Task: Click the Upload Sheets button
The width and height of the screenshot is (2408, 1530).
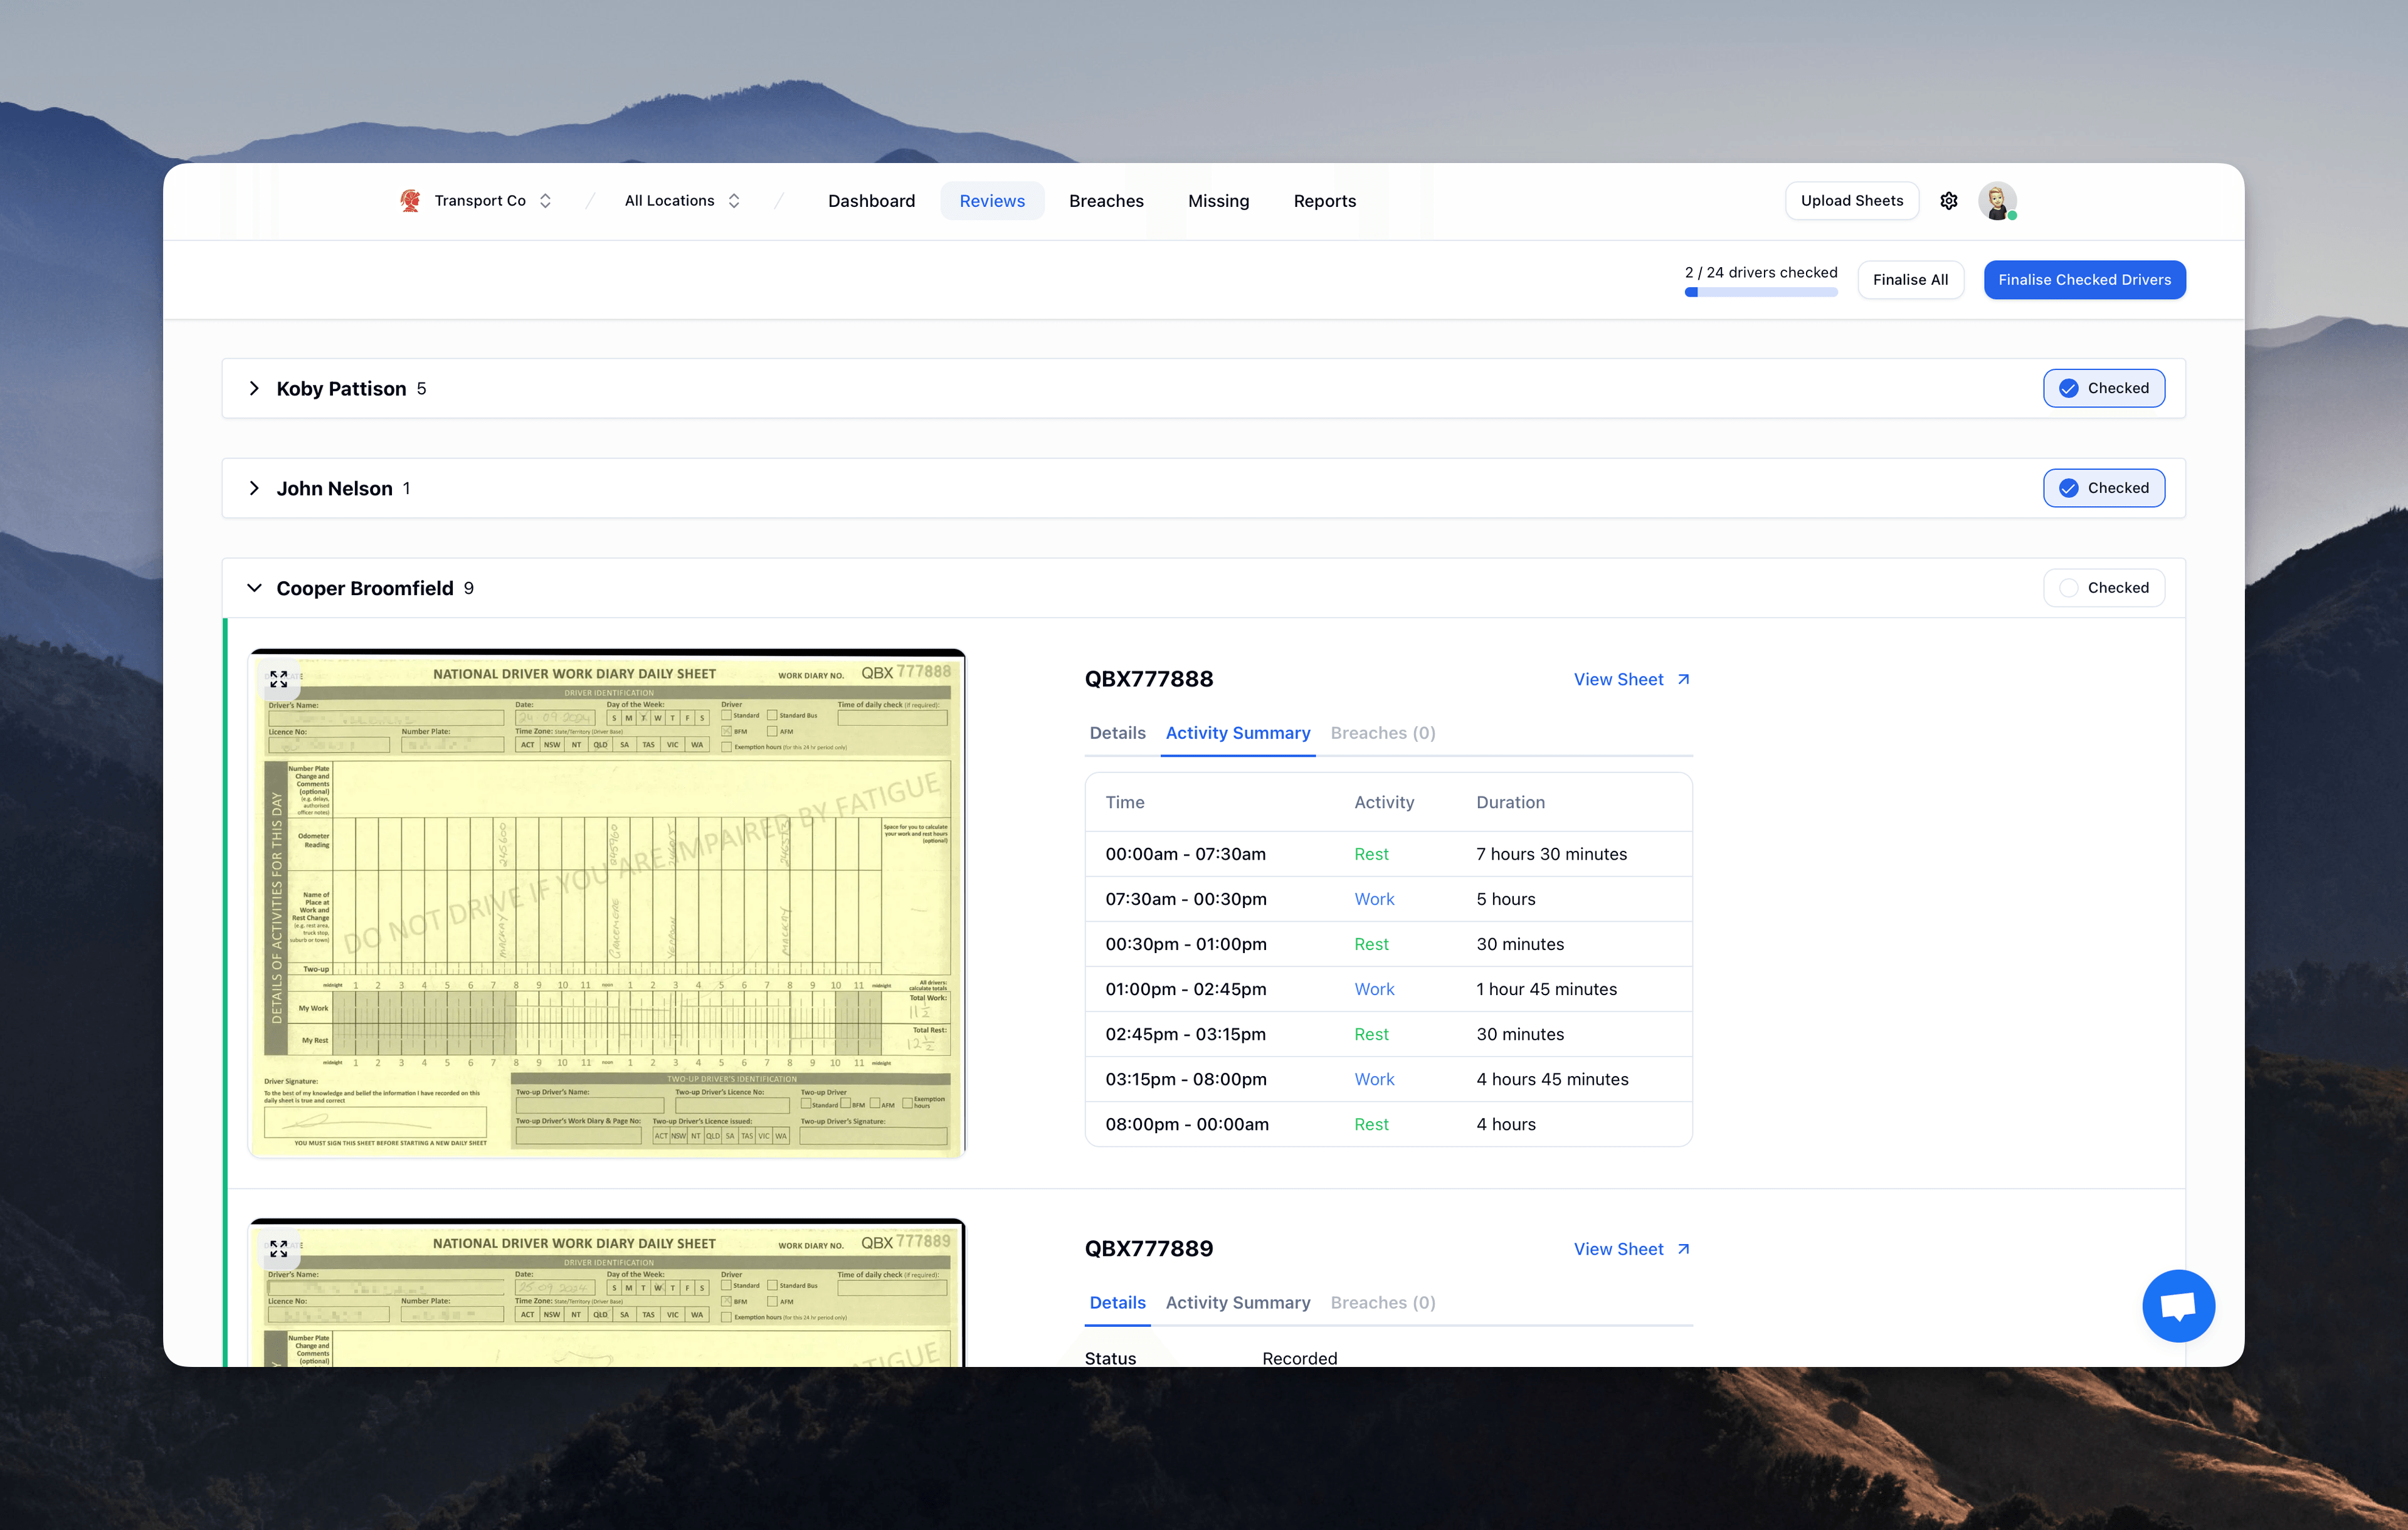Action: [x=1852, y=201]
